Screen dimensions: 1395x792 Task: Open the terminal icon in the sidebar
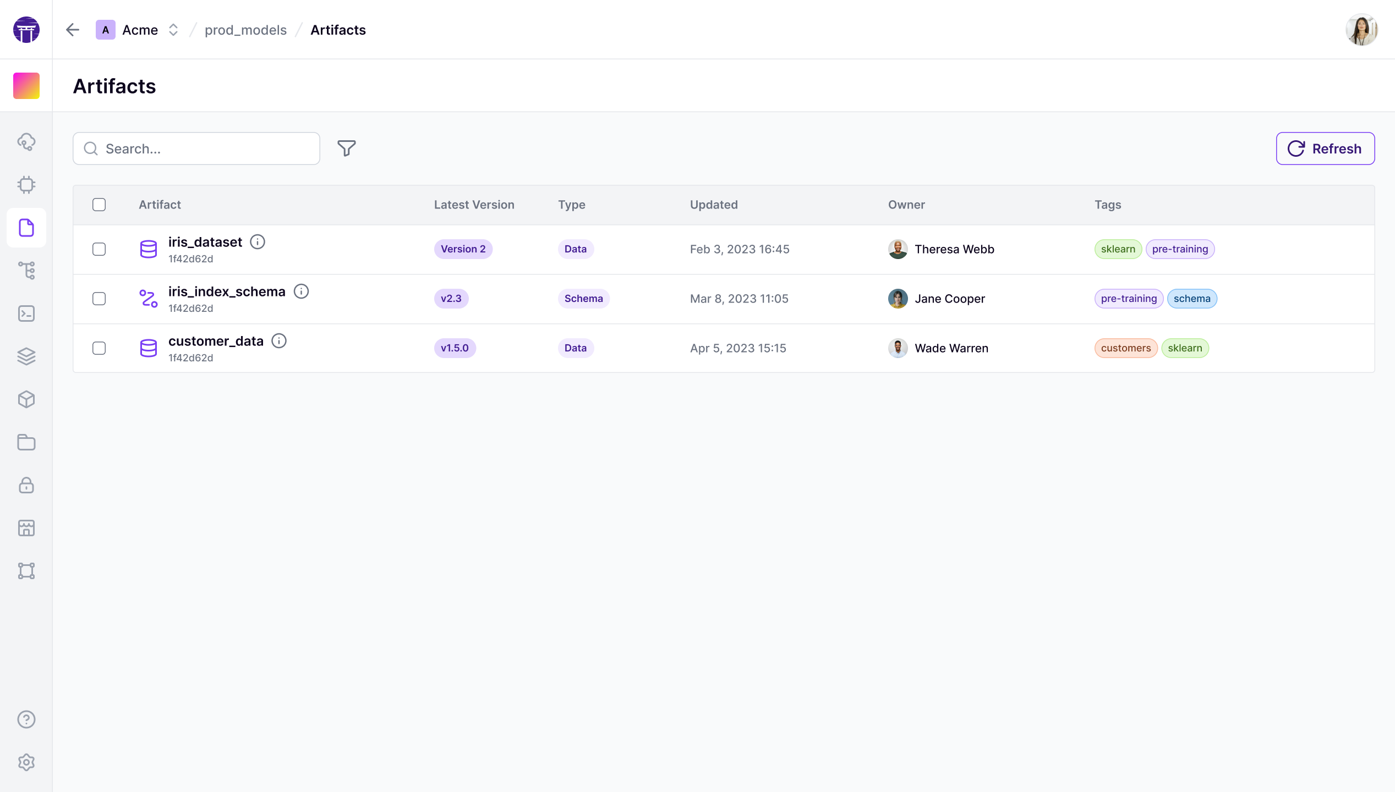[26, 313]
